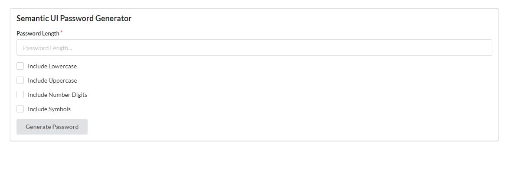Viewport: 511px width, 170px height.
Task: Click the word "Digits" in the checkbox label
Action: click(79, 95)
